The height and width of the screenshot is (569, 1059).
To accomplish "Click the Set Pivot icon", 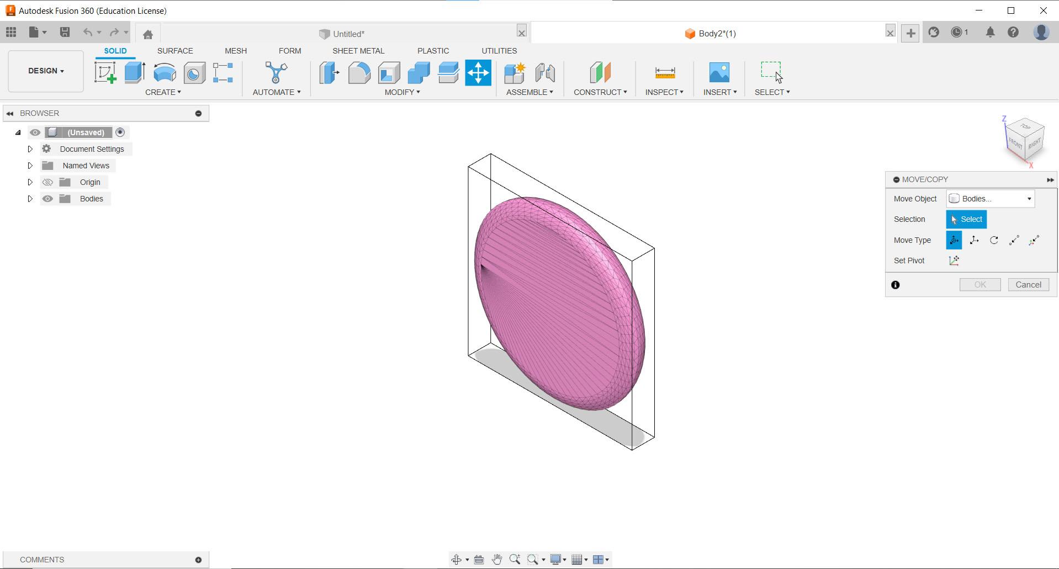I will click(954, 260).
